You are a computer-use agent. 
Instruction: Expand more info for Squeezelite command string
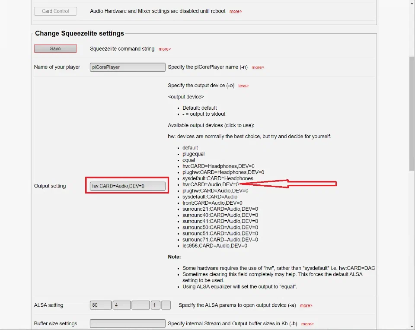point(165,49)
